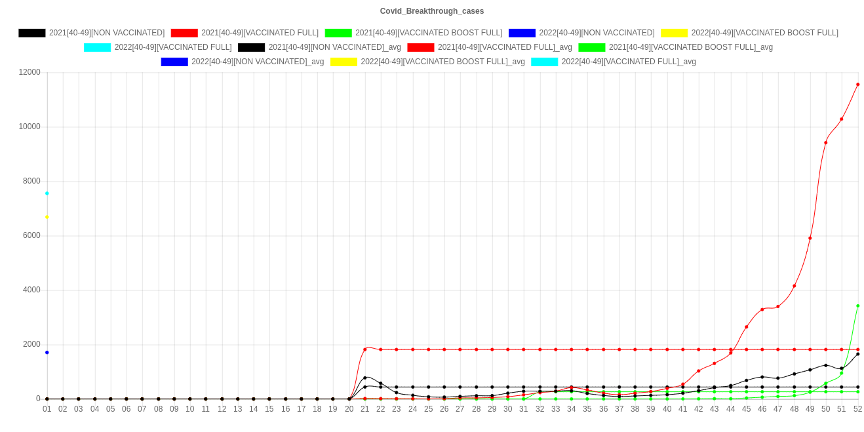Image resolution: width=864 pixels, height=432 pixels.
Task: Hide the 2021[40-49][NON VACCINATED]_avg series label
Action: [334, 47]
